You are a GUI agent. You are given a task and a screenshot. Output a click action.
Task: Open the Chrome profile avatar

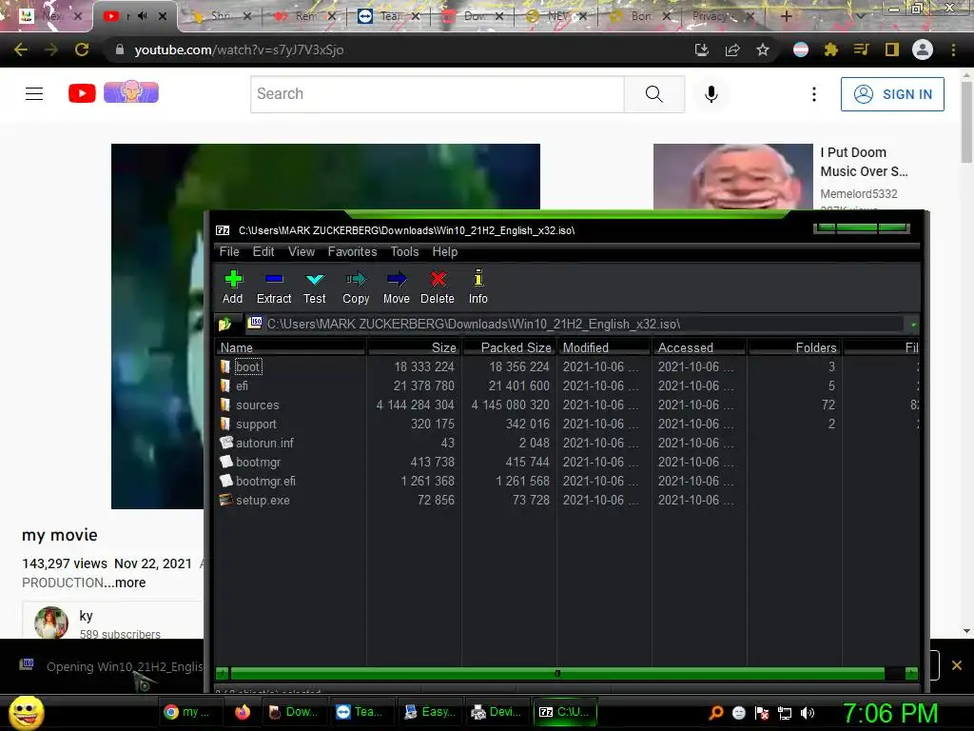point(923,49)
